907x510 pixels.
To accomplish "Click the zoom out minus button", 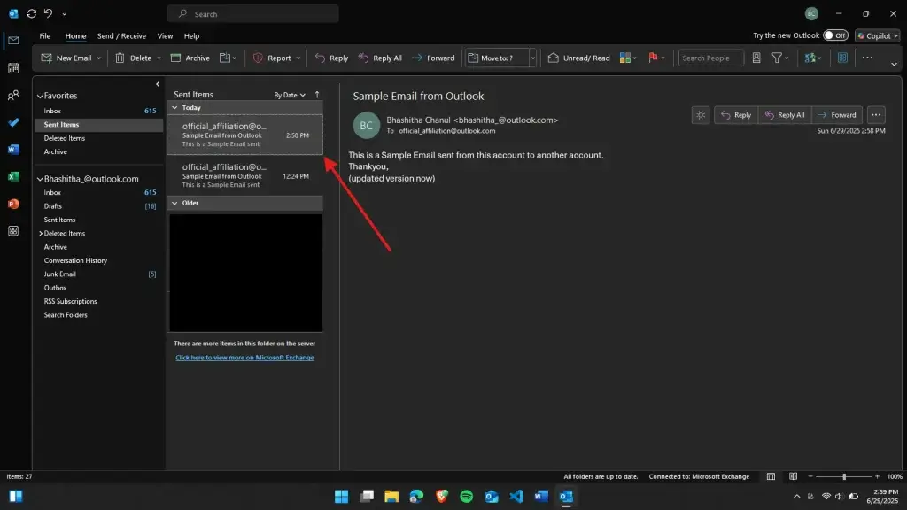I will (x=810, y=476).
